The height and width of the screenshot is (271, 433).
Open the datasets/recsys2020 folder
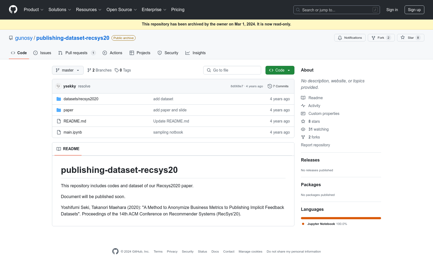81,99
